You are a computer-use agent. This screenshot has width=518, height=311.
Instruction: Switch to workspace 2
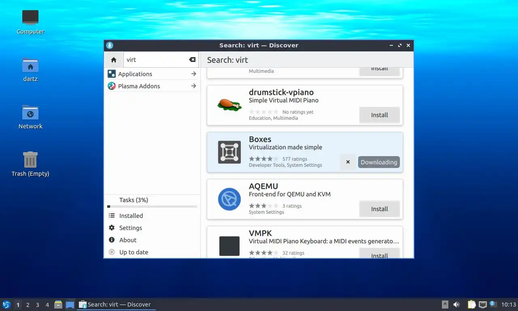28,305
